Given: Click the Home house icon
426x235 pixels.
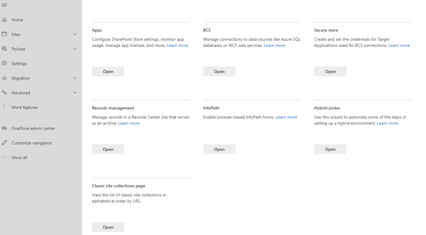Looking at the screenshot, I should [x=4, y=20].
